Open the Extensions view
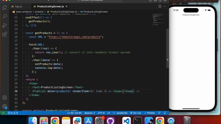This screenshot has height=124, width=221. point(4,34)
